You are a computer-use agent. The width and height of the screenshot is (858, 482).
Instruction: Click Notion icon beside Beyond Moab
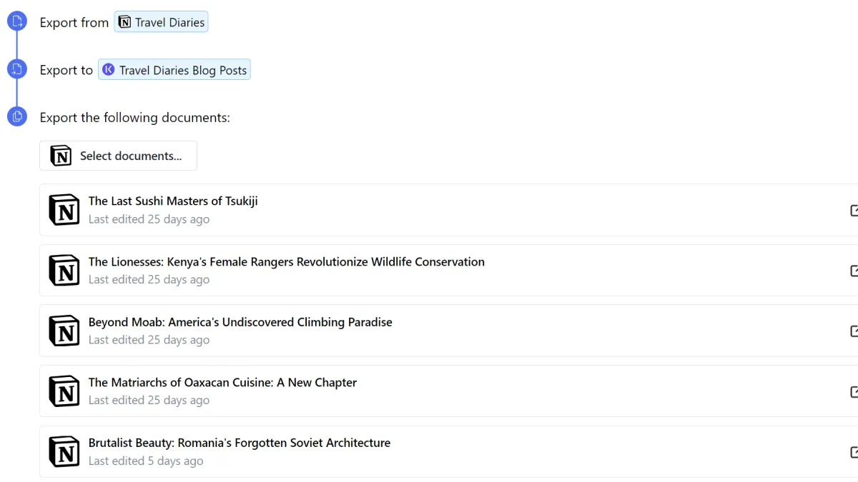pyautogui.click(x=64, y=331)
